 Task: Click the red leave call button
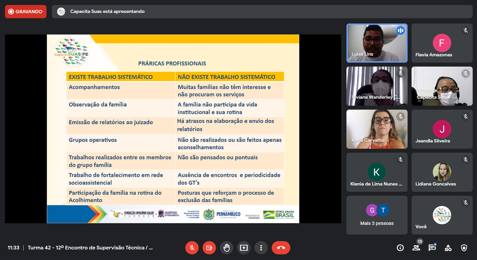(281, 248)
